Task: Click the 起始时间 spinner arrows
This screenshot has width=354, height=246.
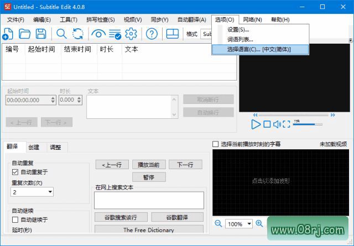Action: pos(53,100)
